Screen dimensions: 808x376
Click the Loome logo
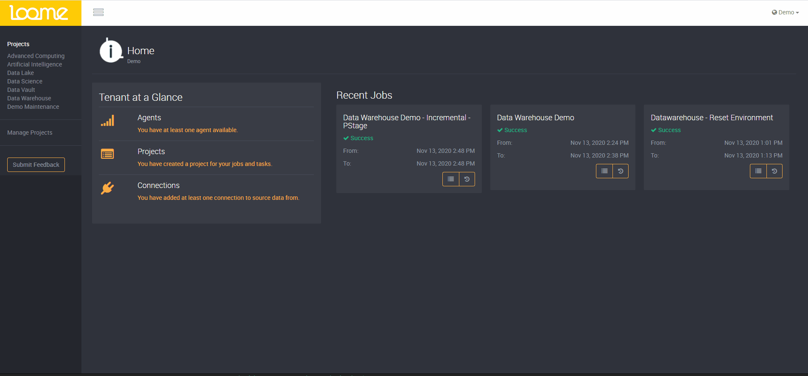pyautogui.click(x=39, y=13)
